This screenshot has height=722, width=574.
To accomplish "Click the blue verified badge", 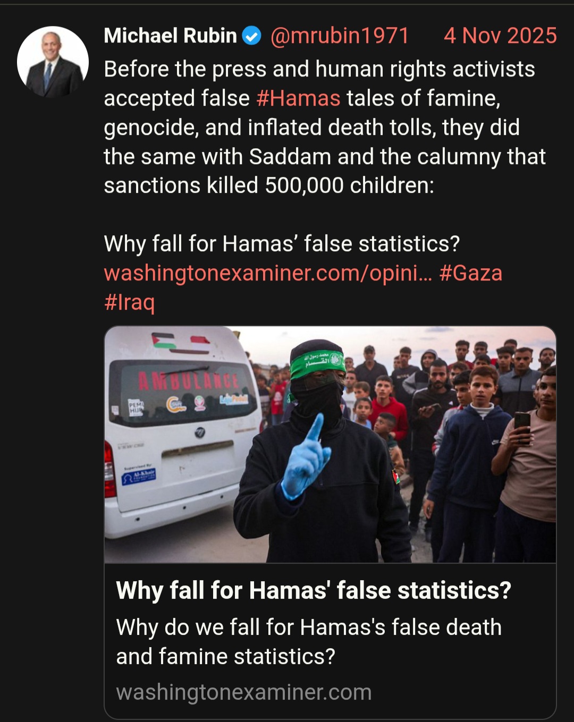I will pyautogui.click(x=252, y=36).
